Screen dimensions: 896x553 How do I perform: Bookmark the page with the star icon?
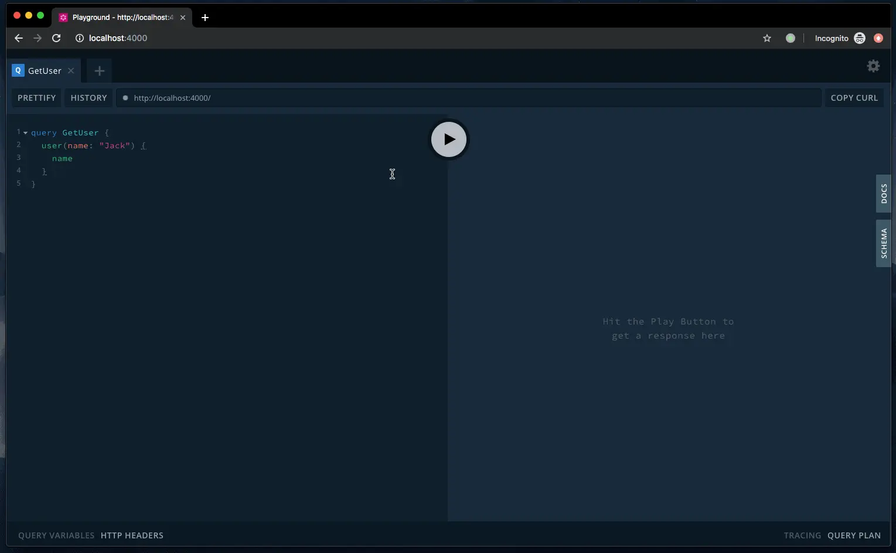pos(766,38)
